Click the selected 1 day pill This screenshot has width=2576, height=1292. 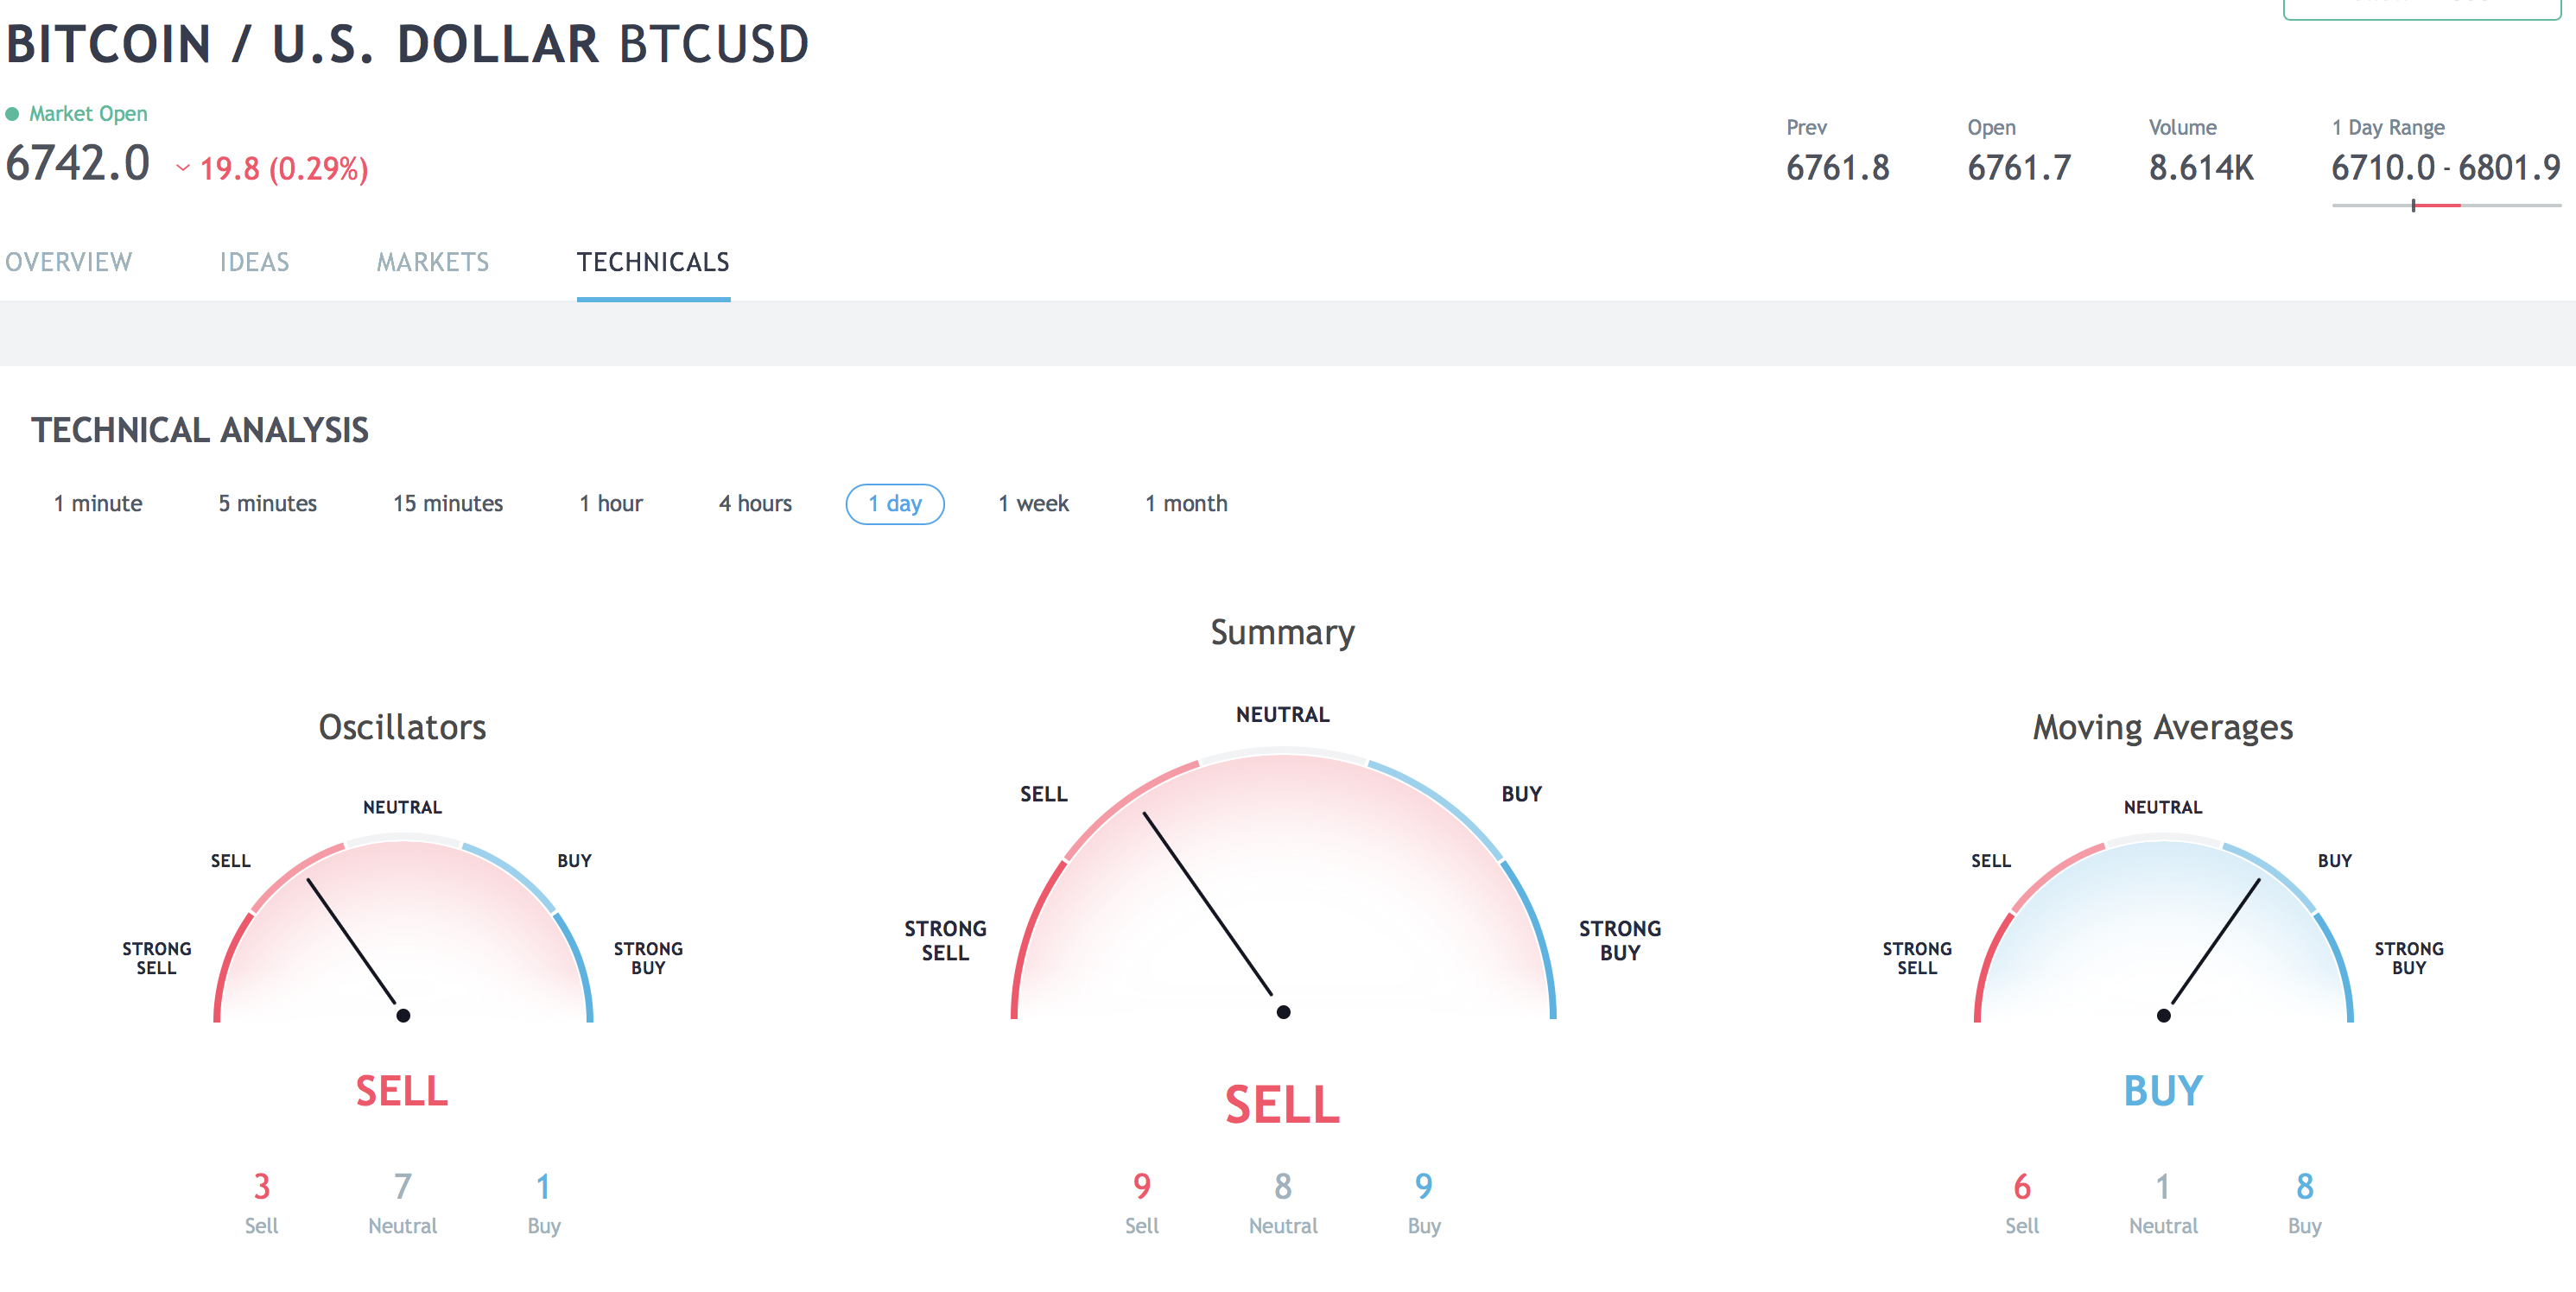pos(895,503)
